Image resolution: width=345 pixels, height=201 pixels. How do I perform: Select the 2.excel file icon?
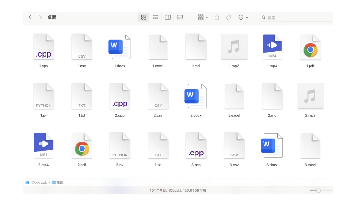pos(234,96)
